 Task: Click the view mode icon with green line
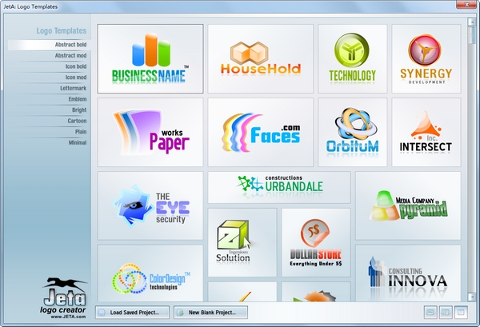click(x=430, y=313)
